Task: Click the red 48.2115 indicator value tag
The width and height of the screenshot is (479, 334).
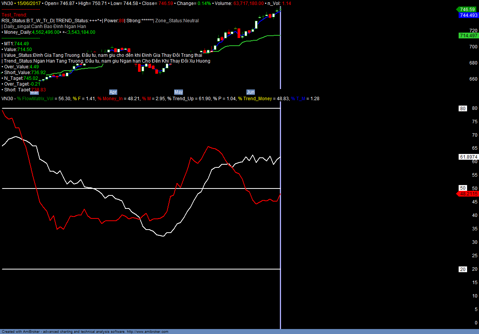Action: pyautogui.click(x=468, y=194)
